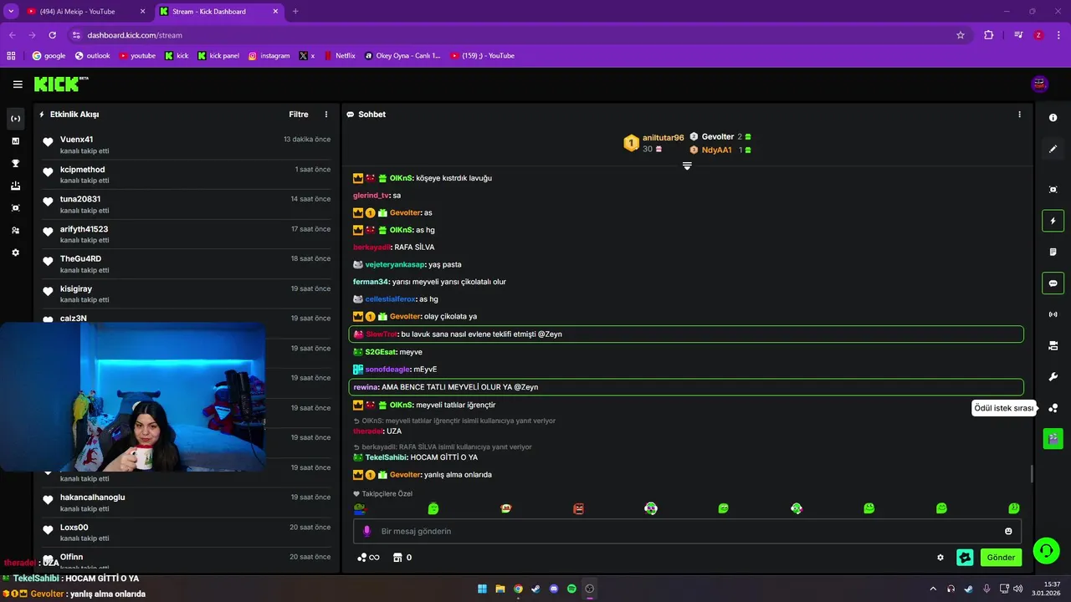This screenshot has height=602, width=1071.
Task: Open Steam from the taskbar
Action: pyautogui.click(x=535, y=589)
